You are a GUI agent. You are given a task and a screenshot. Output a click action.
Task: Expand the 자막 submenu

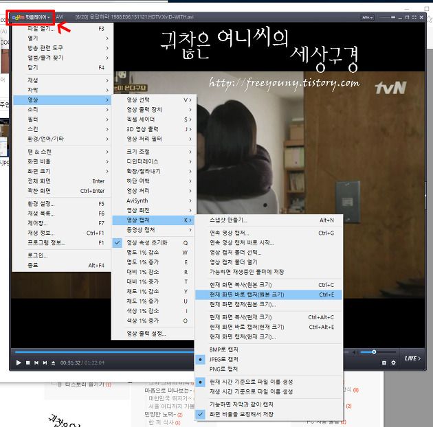click(x=63, y=90)
